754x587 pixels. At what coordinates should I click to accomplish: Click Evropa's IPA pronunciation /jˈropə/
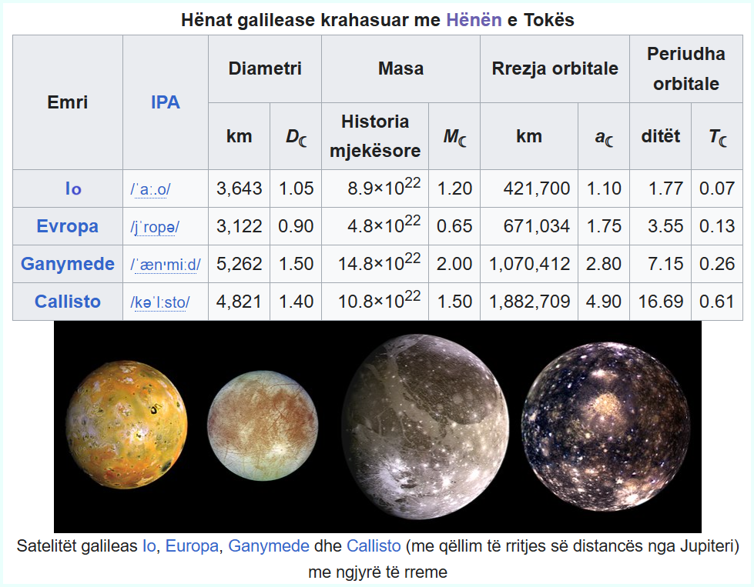pyautogui.click(x=154, y=227)
